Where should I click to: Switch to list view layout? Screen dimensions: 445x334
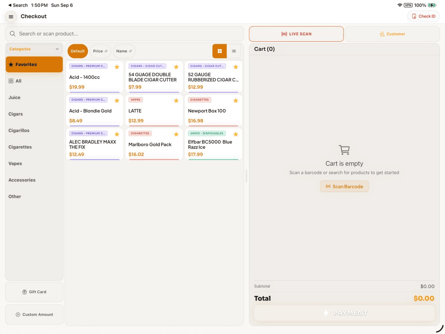234,51
